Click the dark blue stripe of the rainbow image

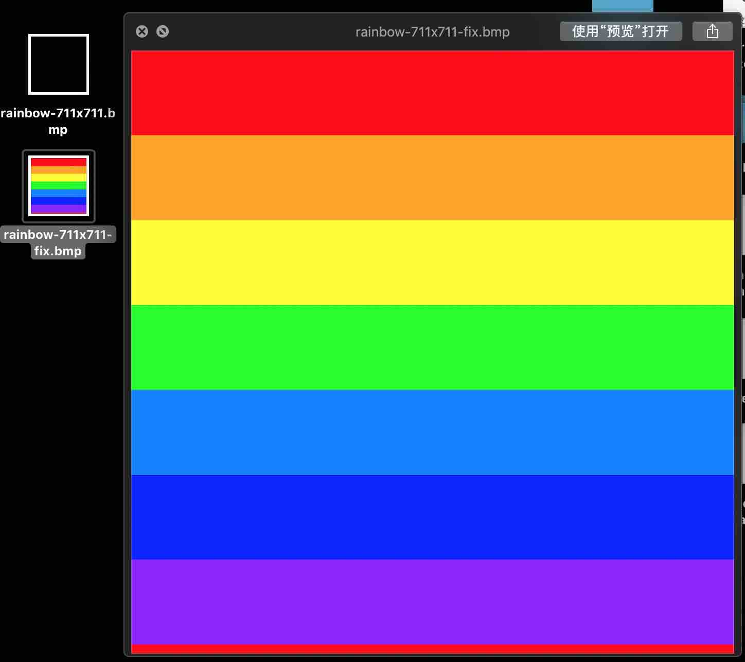[432, 517]
